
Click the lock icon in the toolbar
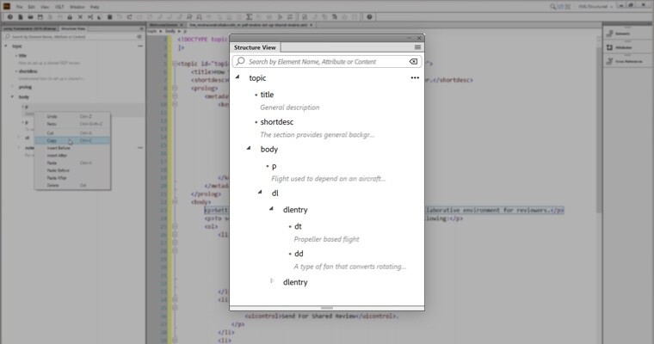(x=70, y=17)
